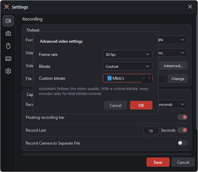The height and width of the screenshot is (172, 198).
Task: Open the Screenshot camera settings tab
Action: coord(8,33)
